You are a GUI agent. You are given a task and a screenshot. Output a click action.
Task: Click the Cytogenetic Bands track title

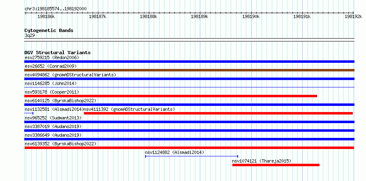pyautogui.click(x=49, y=30)
